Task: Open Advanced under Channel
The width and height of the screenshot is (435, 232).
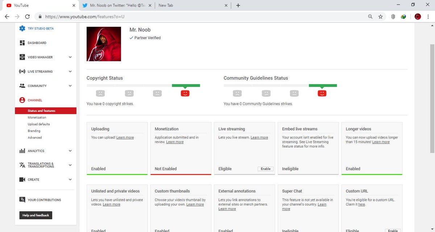Action: point(35,137)
